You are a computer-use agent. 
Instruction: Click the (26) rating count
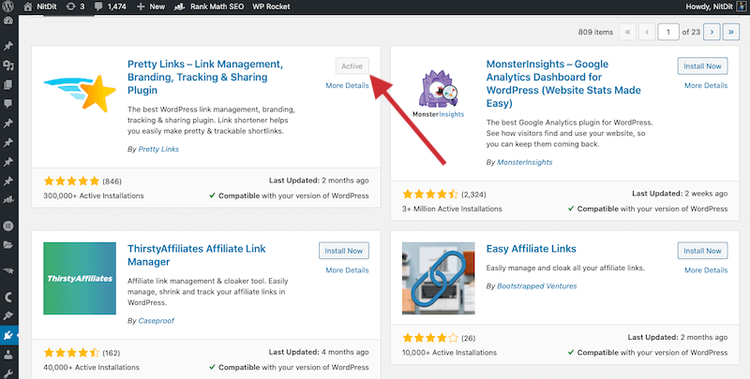468,339
